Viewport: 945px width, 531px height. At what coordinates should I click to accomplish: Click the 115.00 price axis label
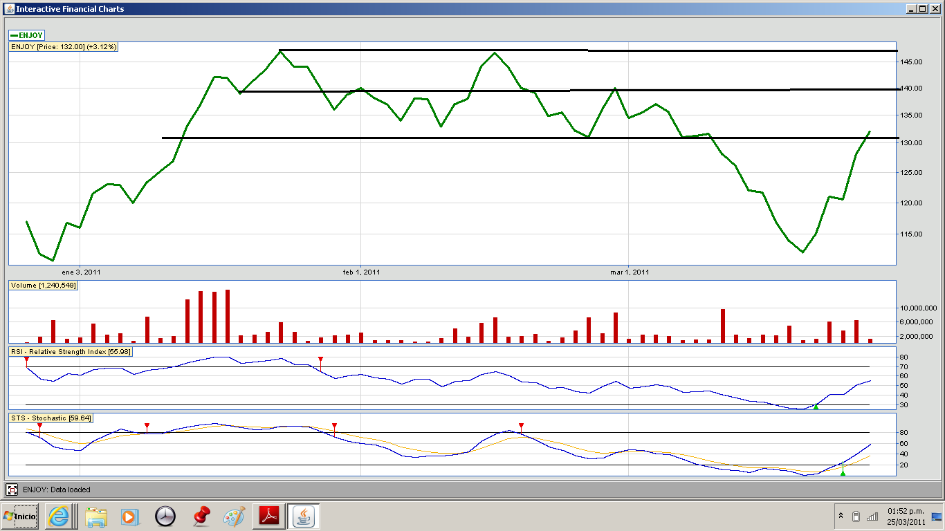tap(911, 234)
